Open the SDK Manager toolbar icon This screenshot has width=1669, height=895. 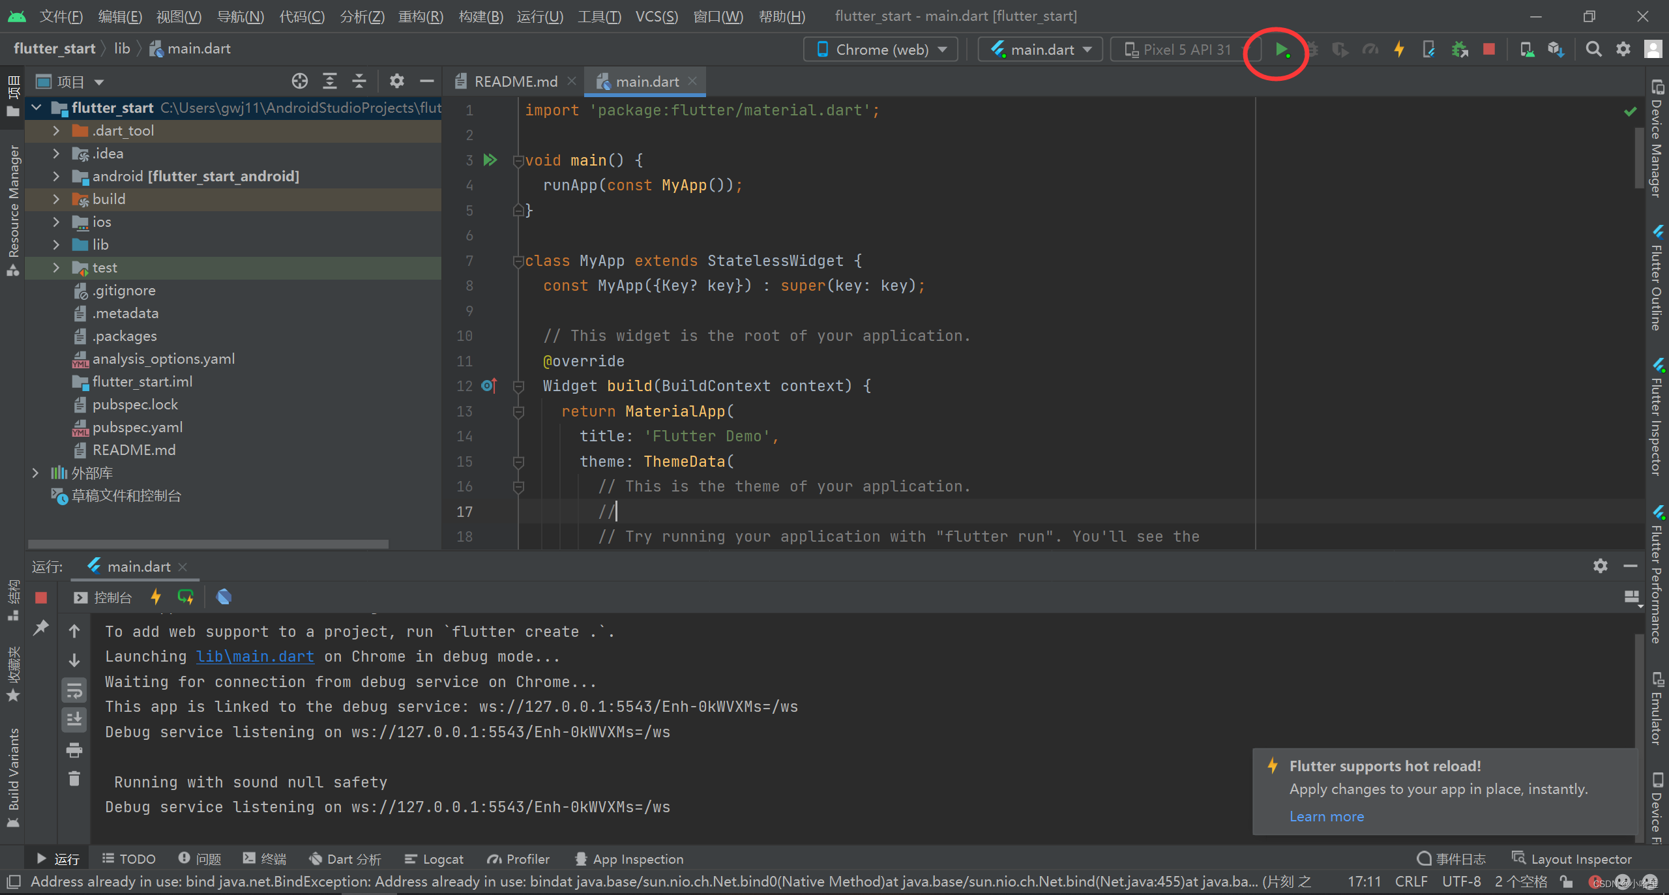1556,50
